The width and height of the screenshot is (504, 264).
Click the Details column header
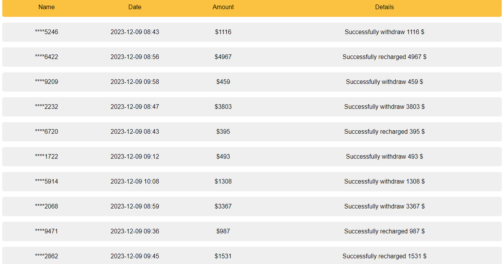pos(384,7)
